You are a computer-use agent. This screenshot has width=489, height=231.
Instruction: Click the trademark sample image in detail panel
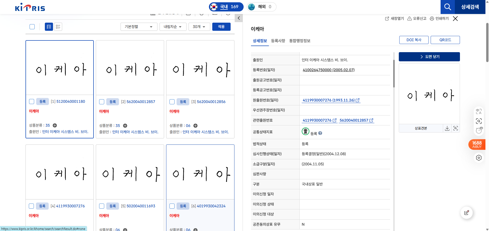429,94
